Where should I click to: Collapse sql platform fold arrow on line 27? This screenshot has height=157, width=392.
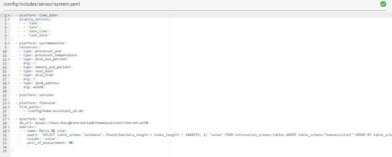[x=9, y=119]
